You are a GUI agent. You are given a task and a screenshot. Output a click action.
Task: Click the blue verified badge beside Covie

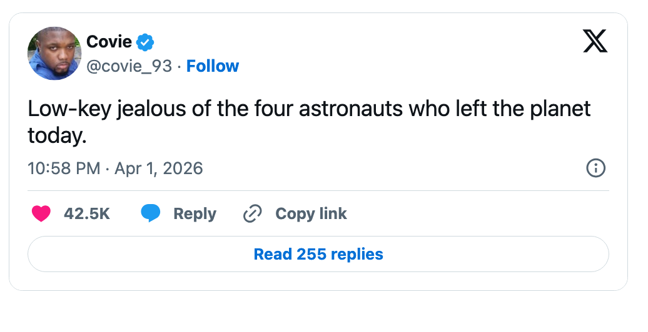(x=145, y=42)
